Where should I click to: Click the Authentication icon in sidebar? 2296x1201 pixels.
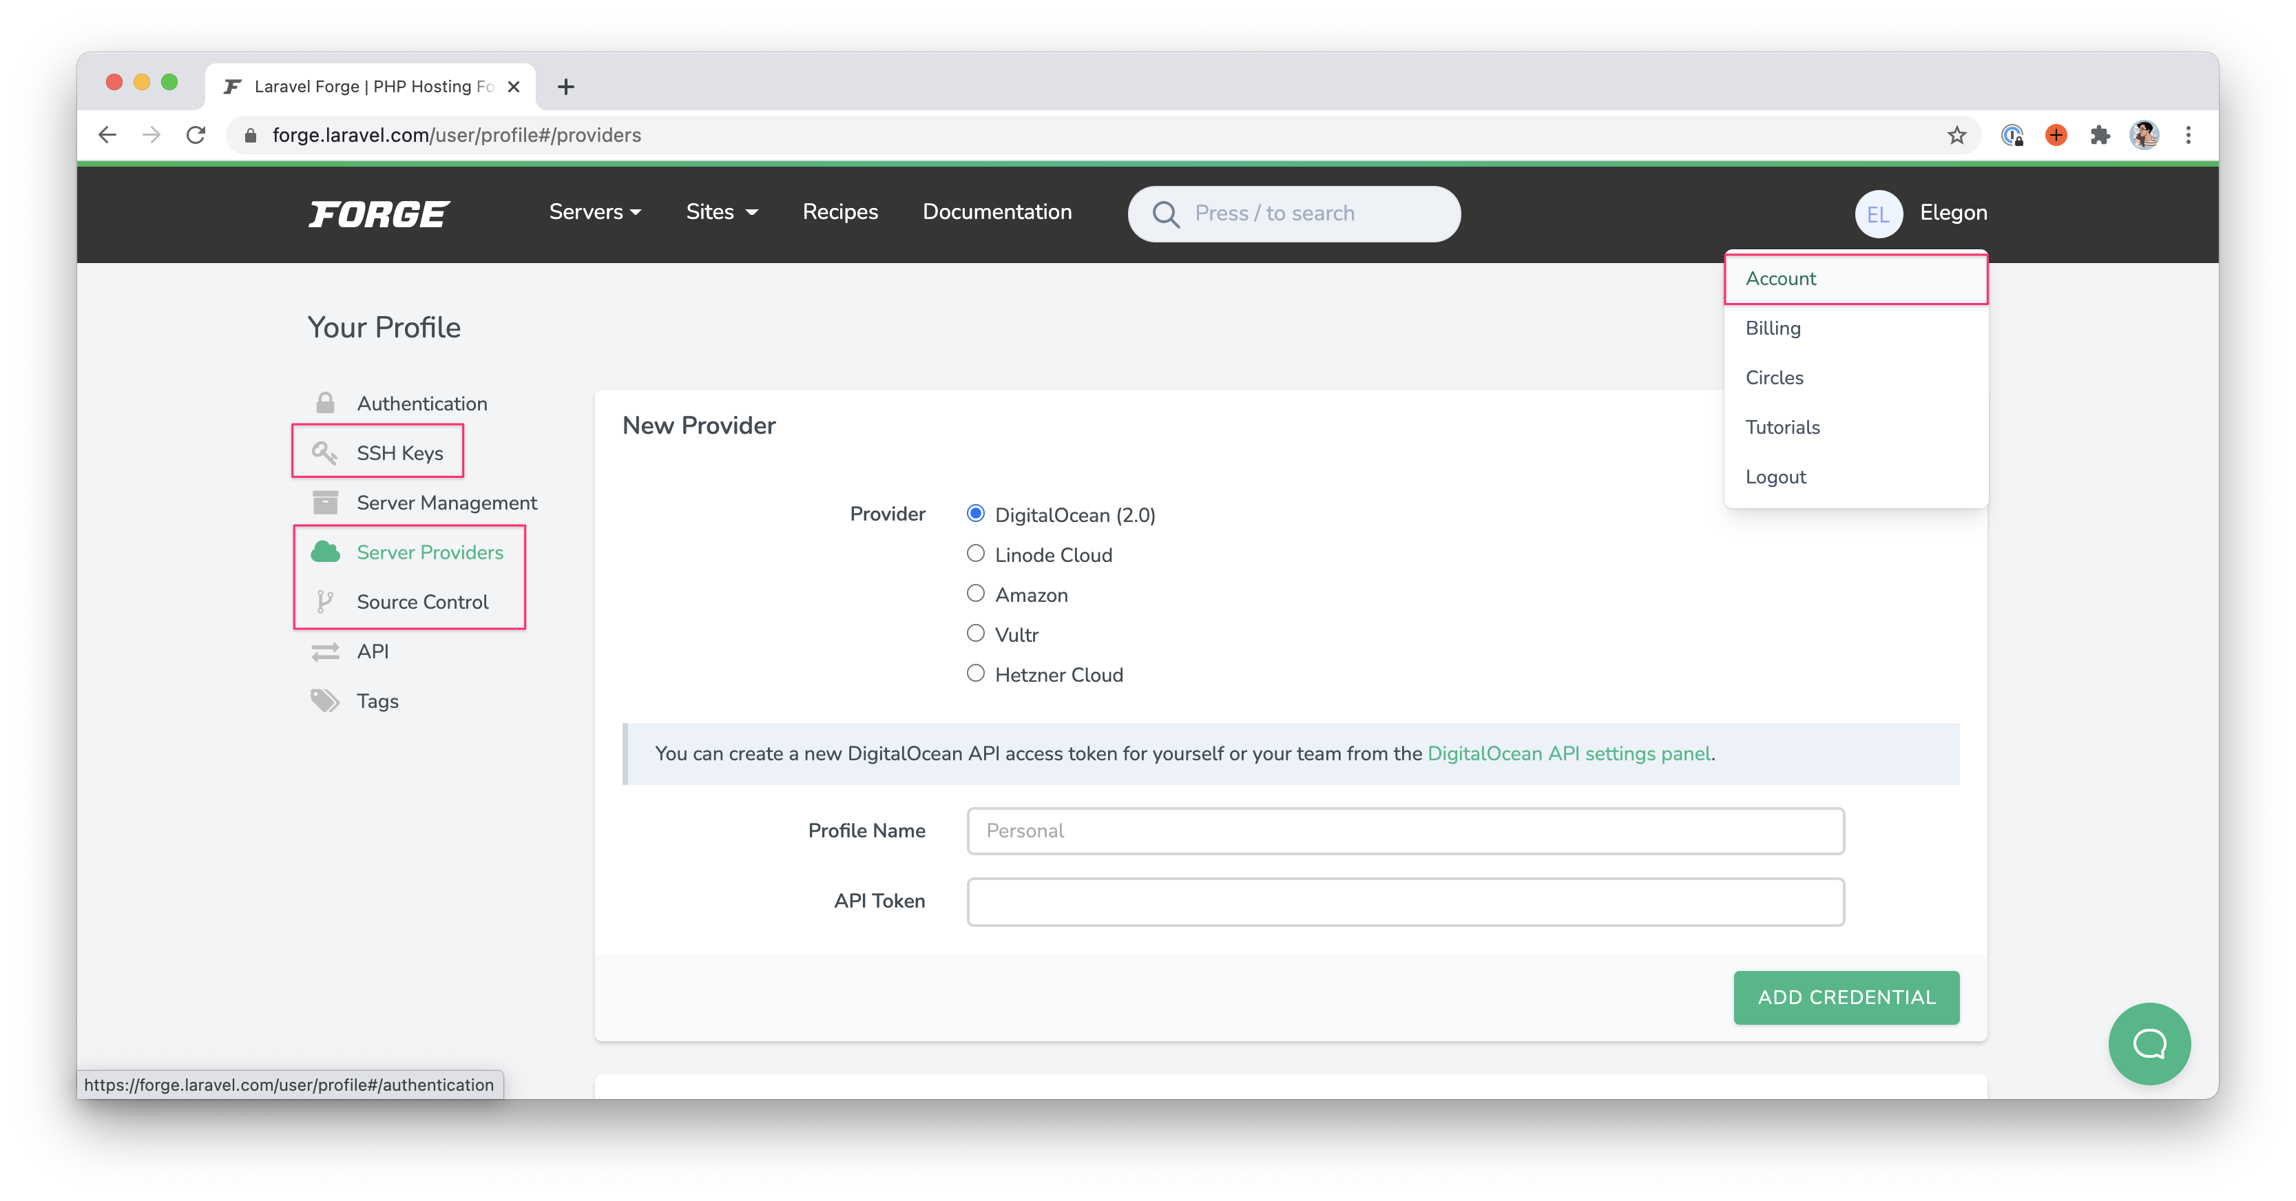pyautogui.click(x=324, y=402)
